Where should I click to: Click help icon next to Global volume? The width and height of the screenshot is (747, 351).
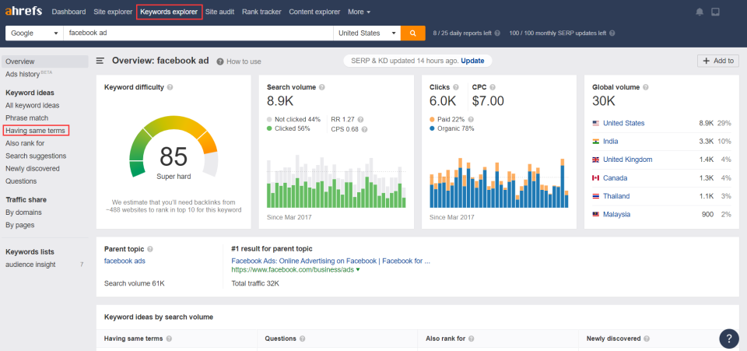click(x=646, y=88)
